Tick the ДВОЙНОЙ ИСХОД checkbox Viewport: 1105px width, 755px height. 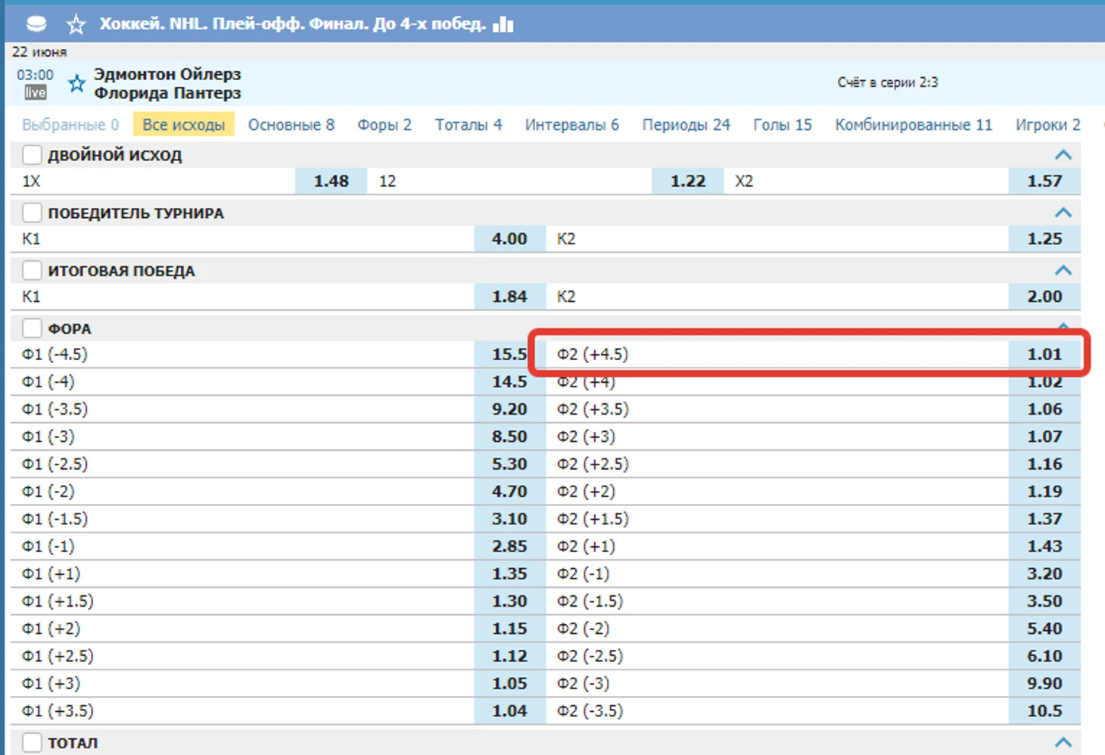pos(32,155)
